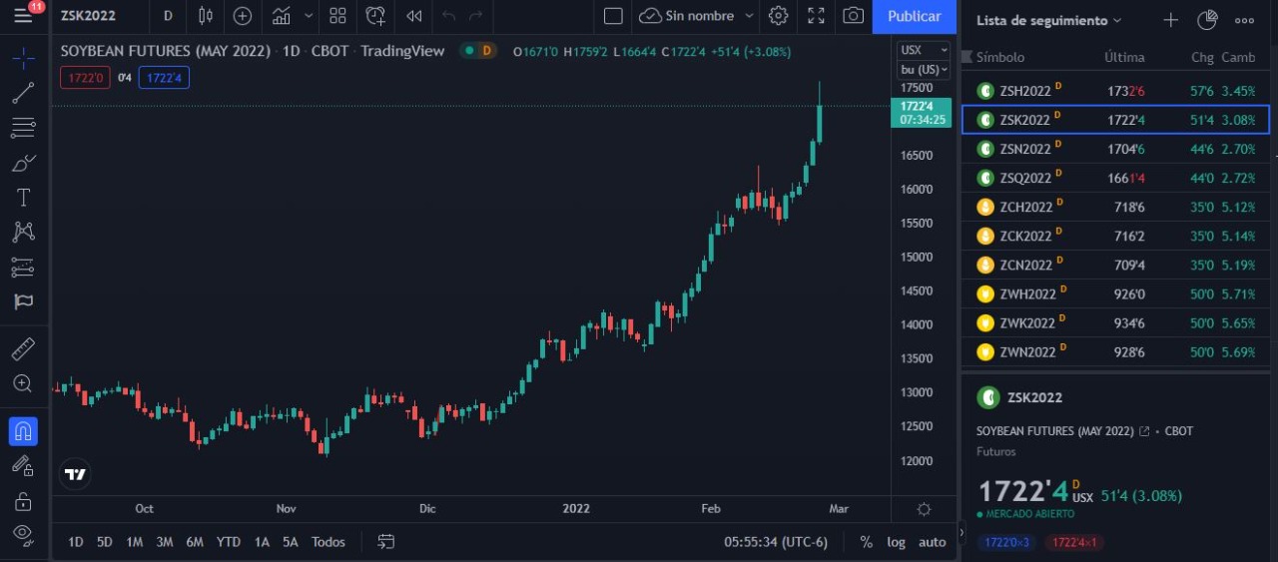Sort watchlist by Última column header
Image resolution: width=1278 pixels, height=562 pixels.
tap(1124, 58)
